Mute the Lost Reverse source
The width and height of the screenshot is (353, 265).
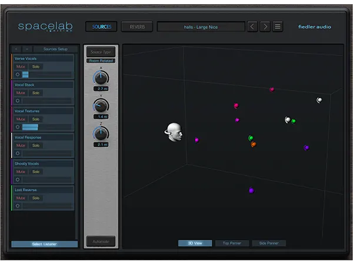coord(21,198)
